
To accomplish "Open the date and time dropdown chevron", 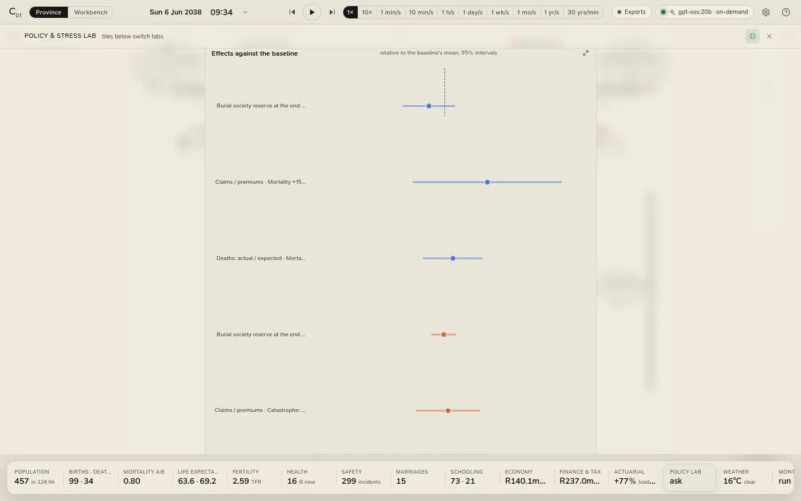I will pyautogui.click(x=245, y=12).
